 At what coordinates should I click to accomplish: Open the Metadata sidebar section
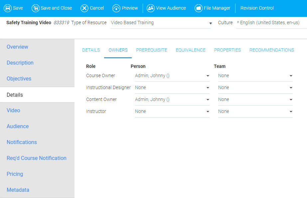point(18,190)
